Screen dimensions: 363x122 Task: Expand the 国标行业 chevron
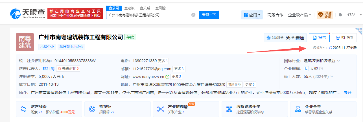point(338,61)
